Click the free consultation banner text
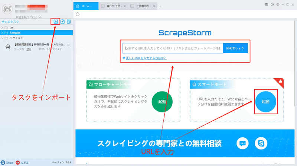The height and width of the screenshot is (166, 297). coord(160,143)
